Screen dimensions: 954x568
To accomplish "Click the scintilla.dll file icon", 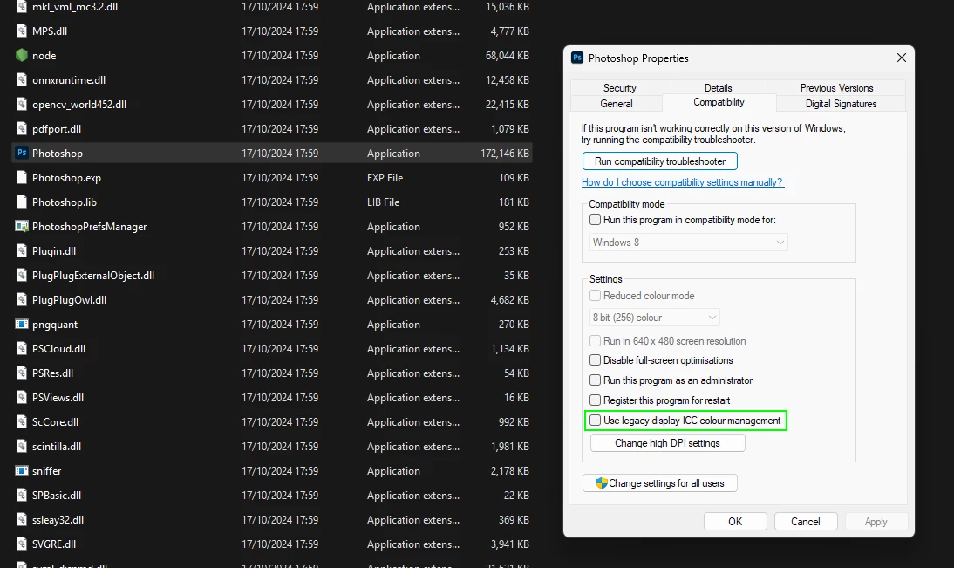I will (x=22, y=446).
